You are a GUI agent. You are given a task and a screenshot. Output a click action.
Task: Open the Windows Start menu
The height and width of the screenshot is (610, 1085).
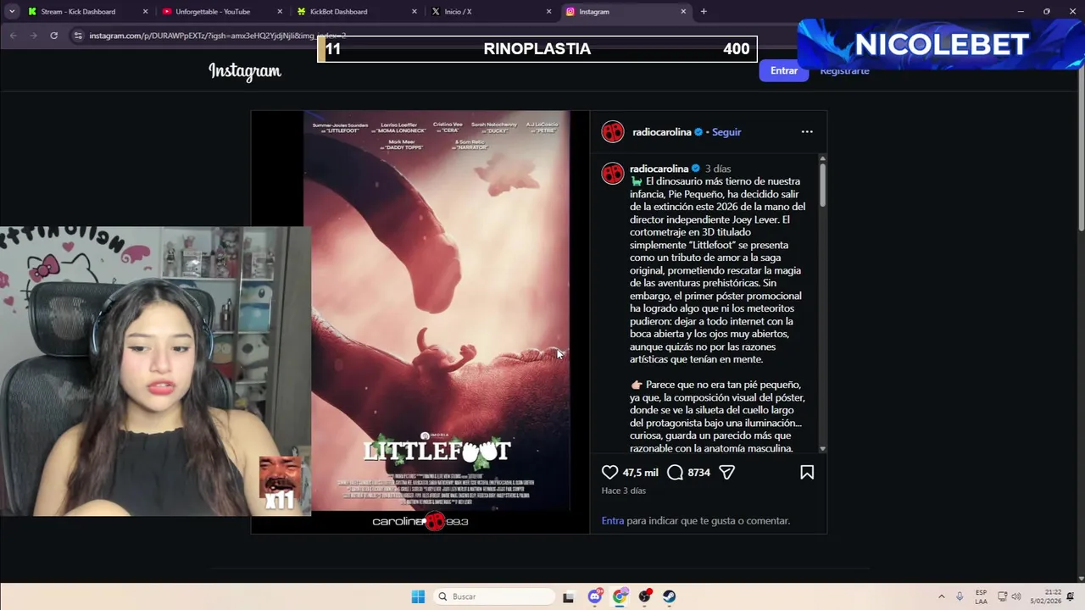coord(418,596)
